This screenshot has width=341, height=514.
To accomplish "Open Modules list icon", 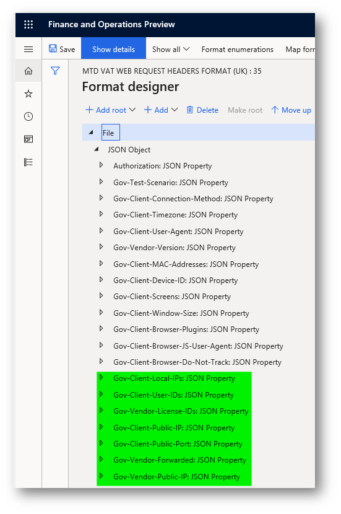I will (28, 162).
